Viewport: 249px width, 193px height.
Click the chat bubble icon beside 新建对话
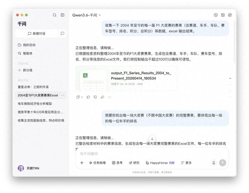(63, 33)
